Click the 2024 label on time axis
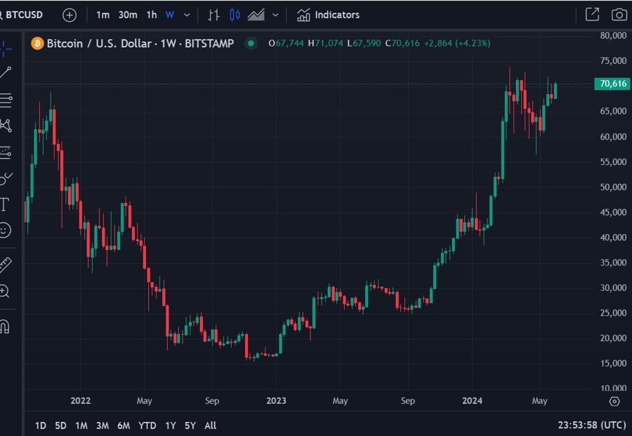The image size is (632, 436). coord(472,400)
